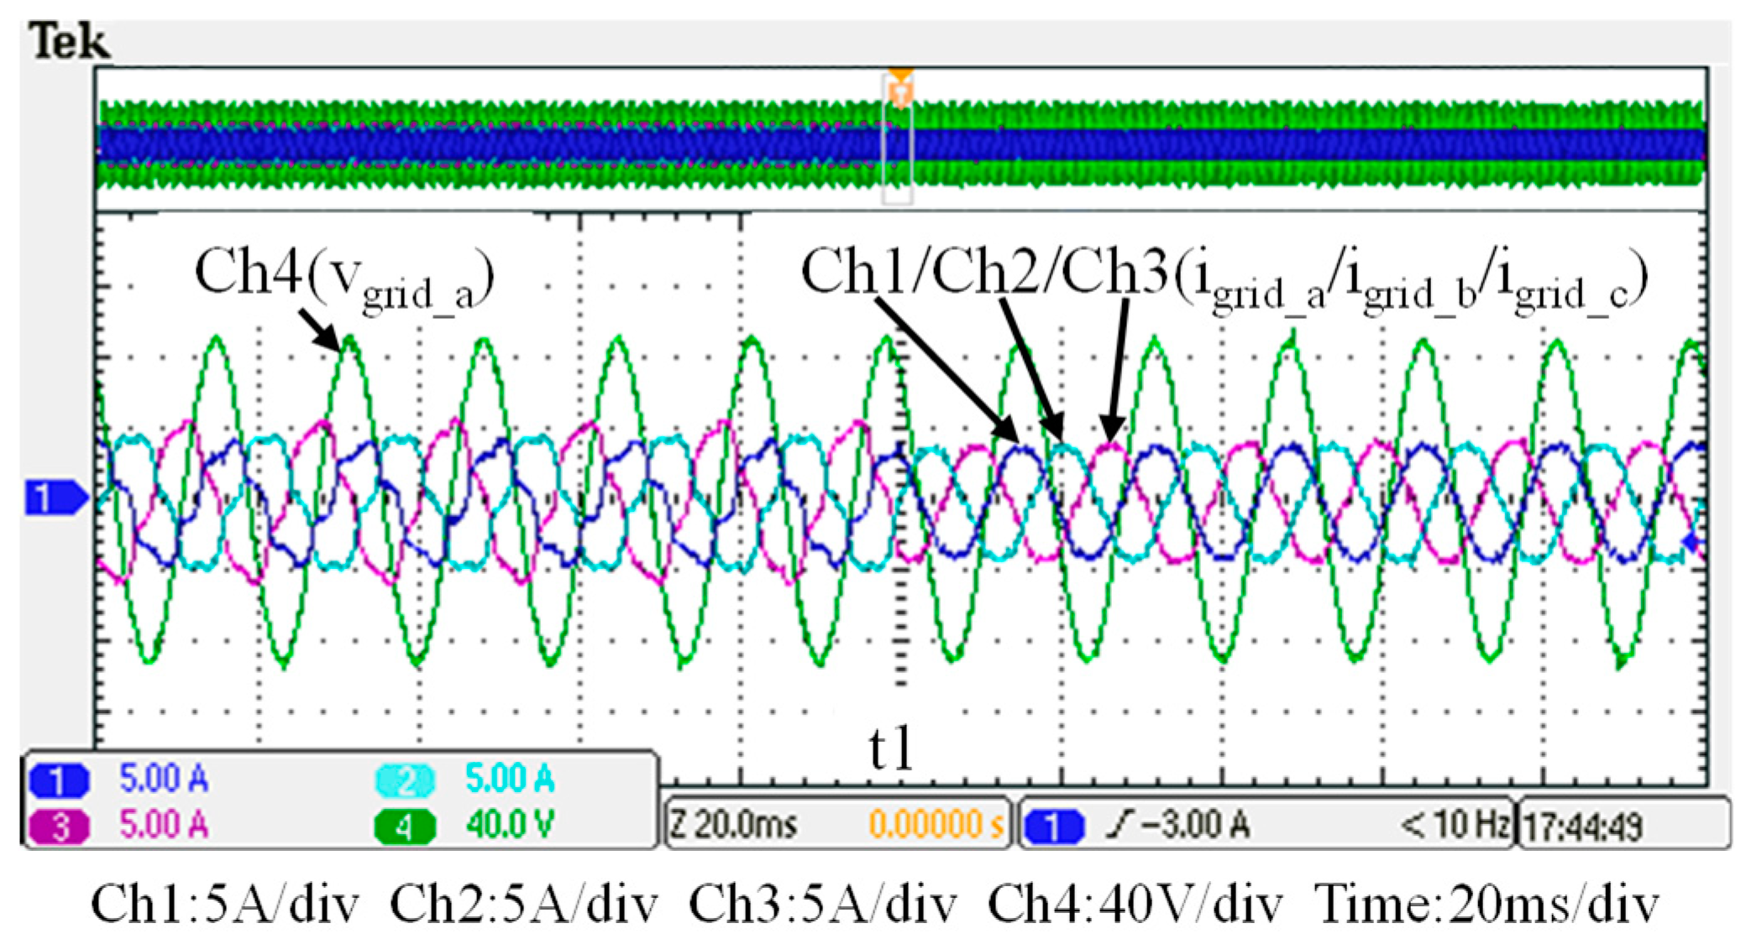This screenshot has height=939, width=1746.
Task: Select the orange 0.00000 s delay readout
Action: (936, 826)
